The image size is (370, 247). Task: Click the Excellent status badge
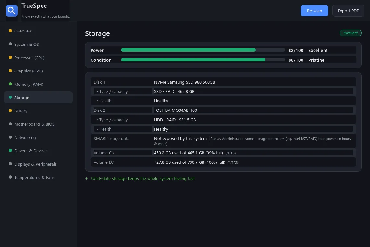(x=351, y=33)
